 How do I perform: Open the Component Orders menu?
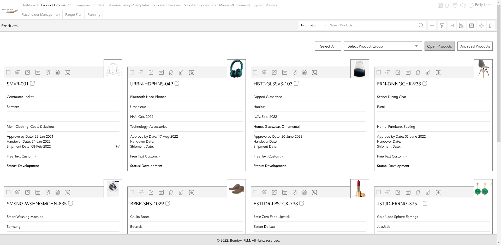89,5
